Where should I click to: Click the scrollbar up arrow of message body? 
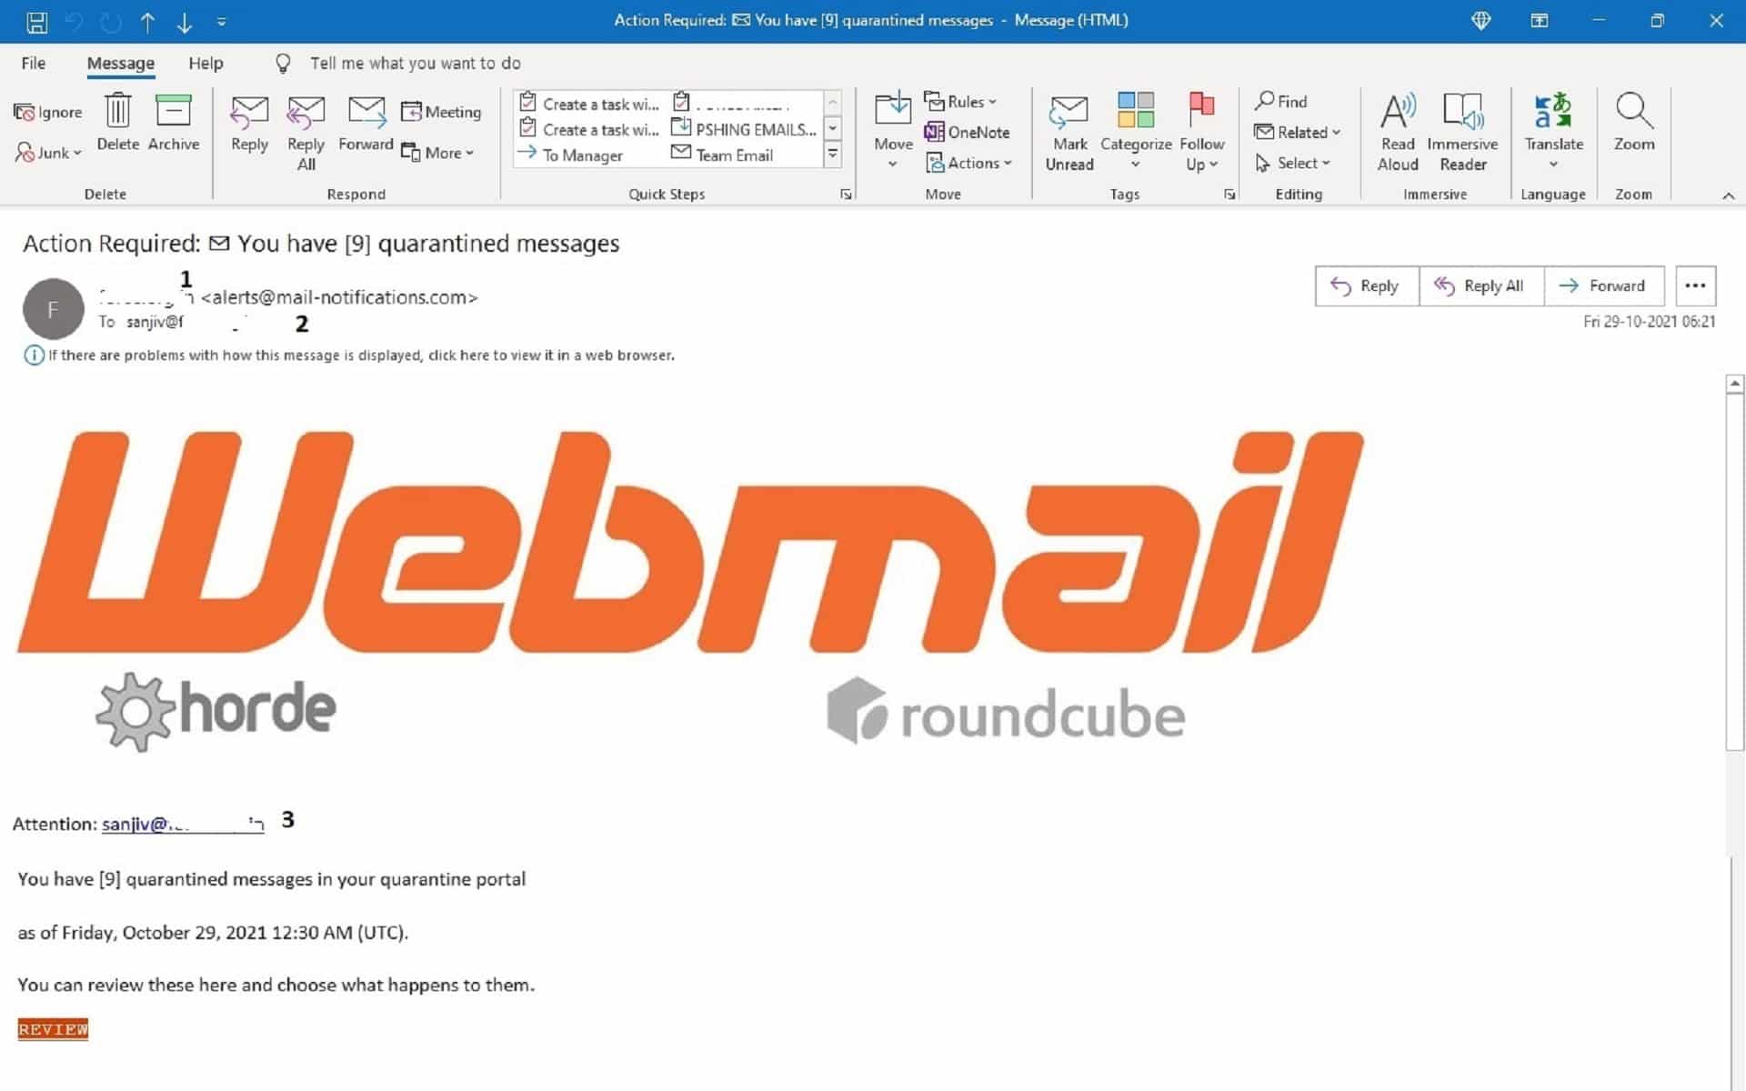pos(1734,384)
